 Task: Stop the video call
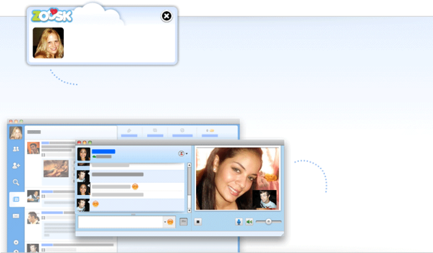pos(198,222)
